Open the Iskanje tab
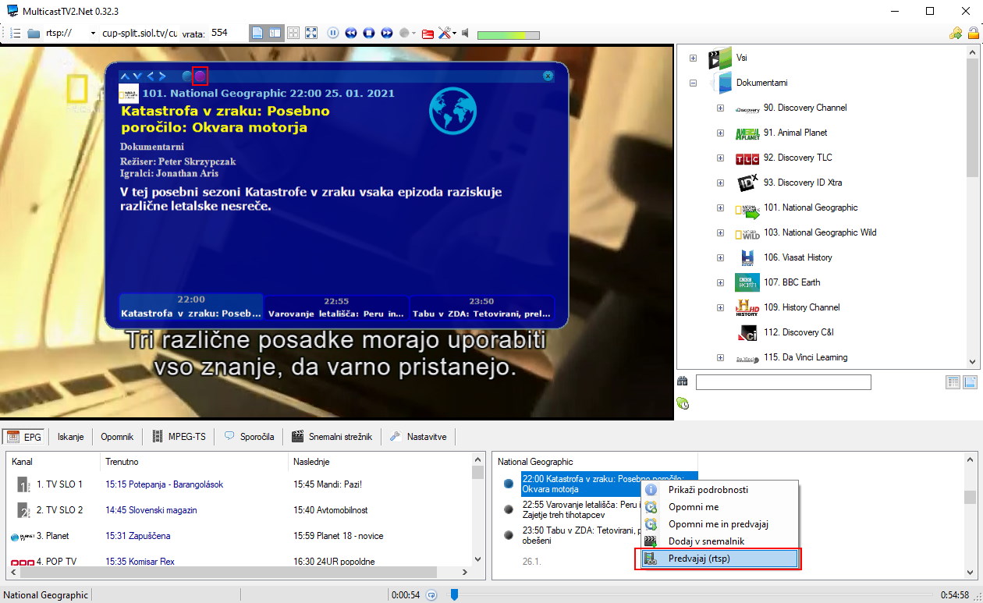The image size is (983, 603). (x=70, y=437)
